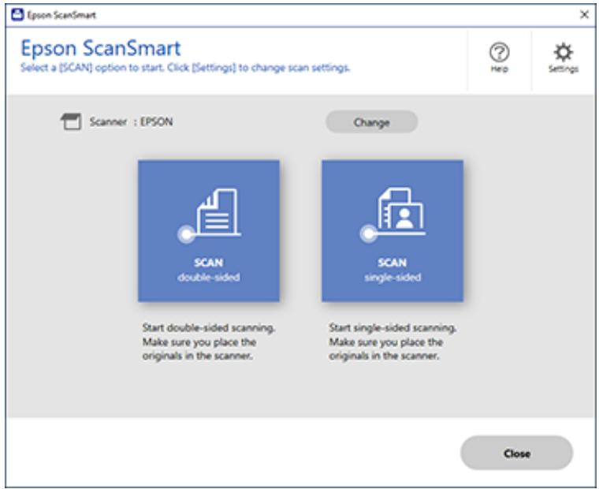Click the 'Start single-sided scanning' description
The width and height of the screenshot is (599, 489).
coord(393,342)
